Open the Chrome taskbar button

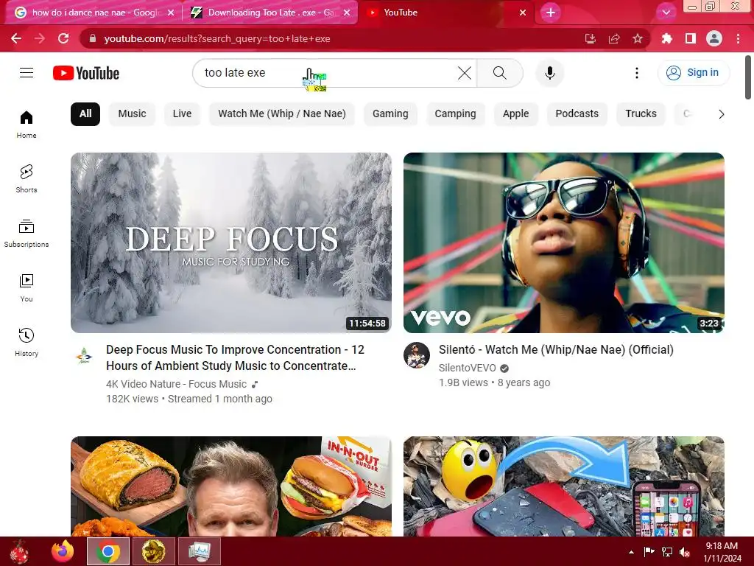tap(108, 551)
